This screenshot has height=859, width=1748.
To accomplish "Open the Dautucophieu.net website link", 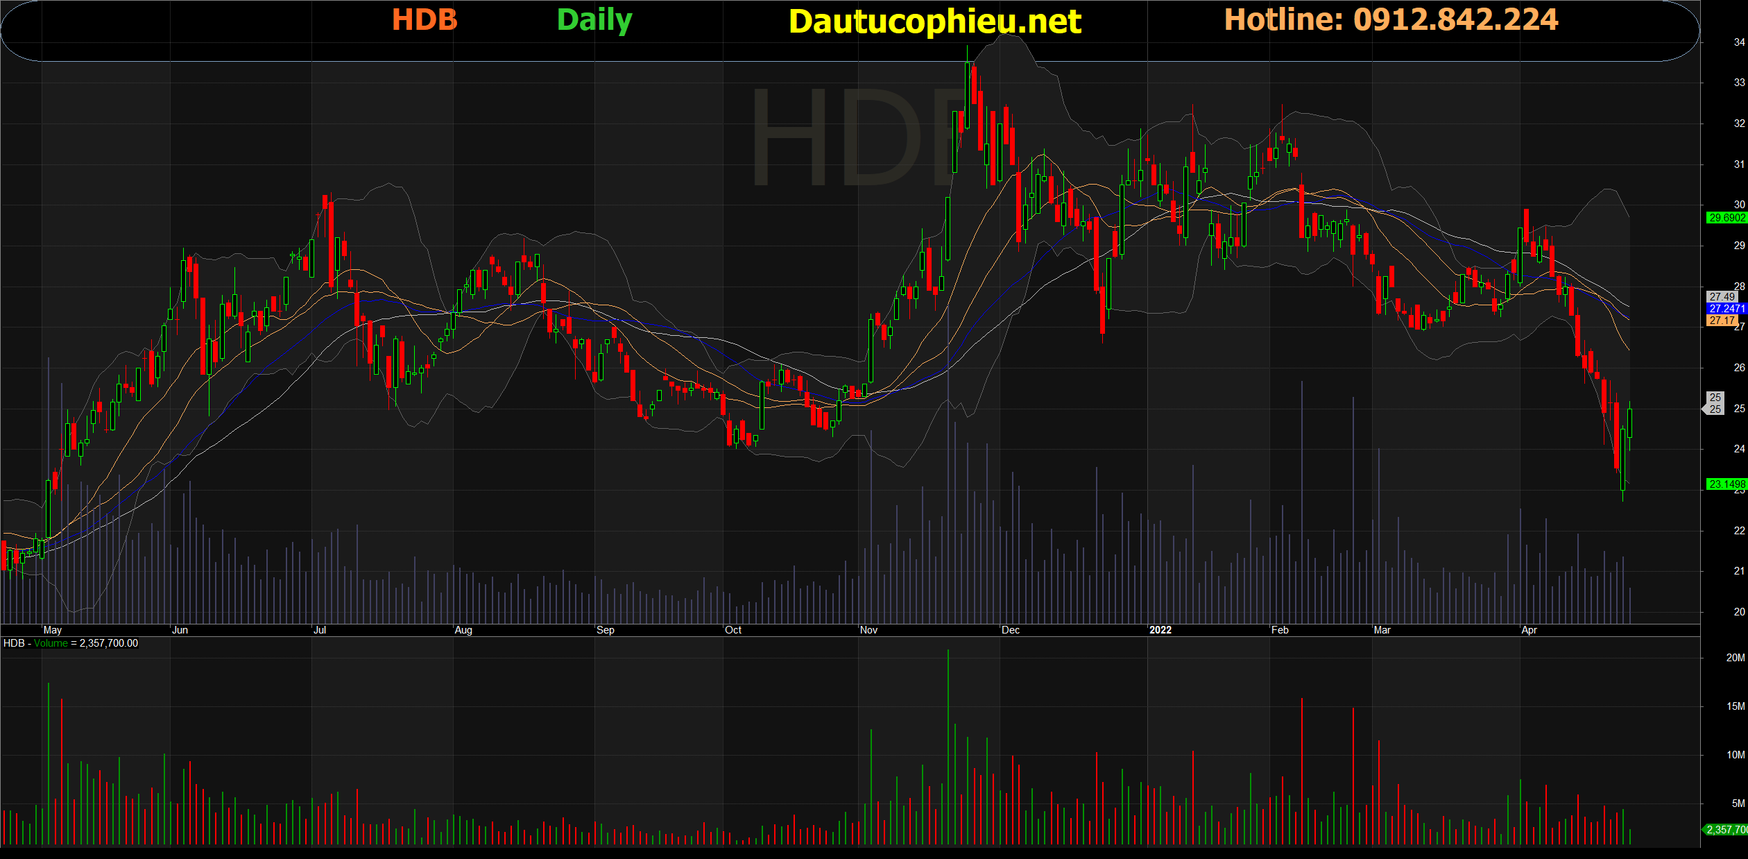I will 934,22.
